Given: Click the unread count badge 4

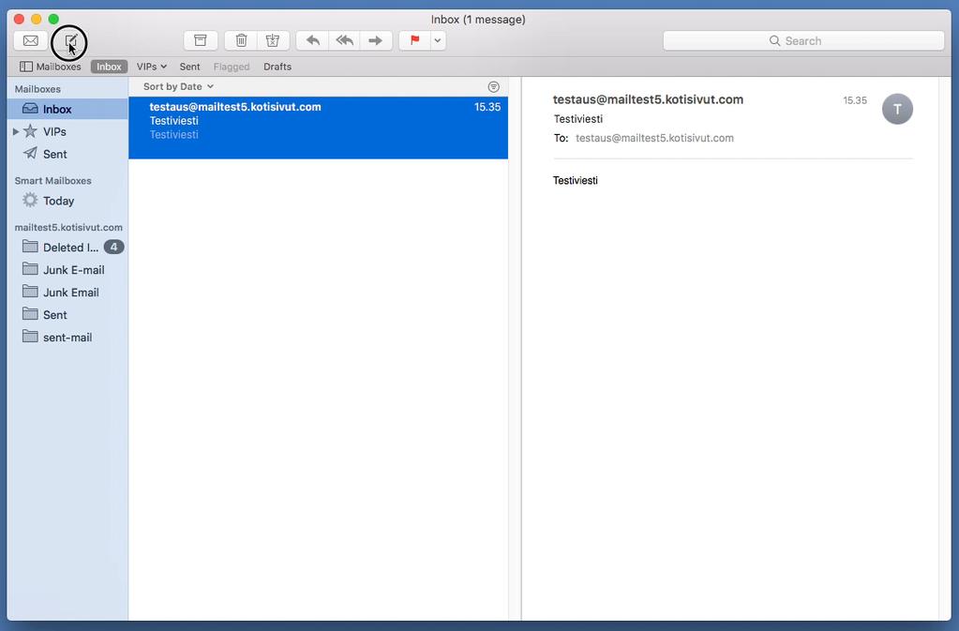Looking at the screenshot, I should [113, 248].
